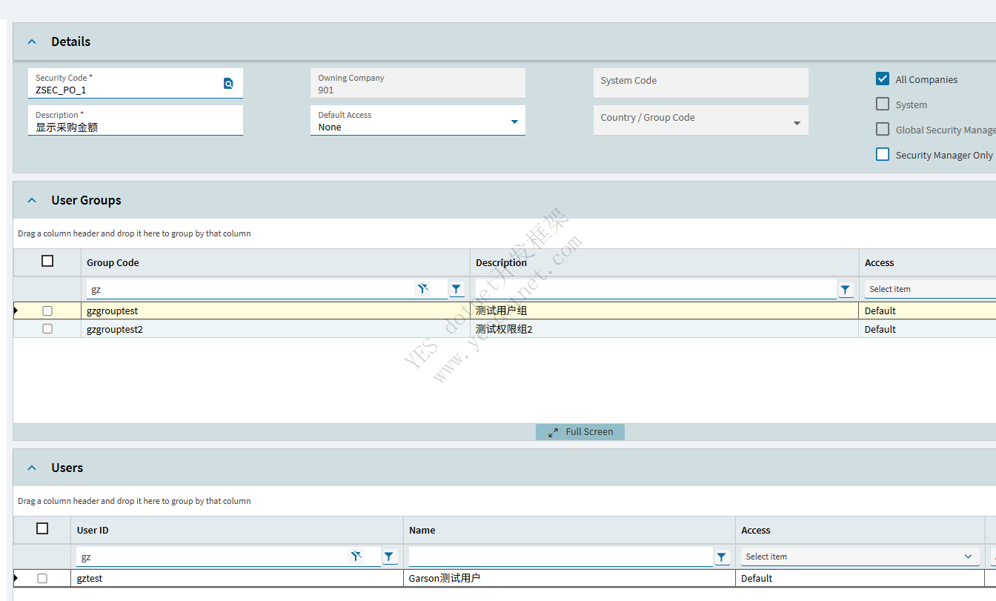The image size is (996, 601).
Task: Open the Name column filter options
Action: 722,557
